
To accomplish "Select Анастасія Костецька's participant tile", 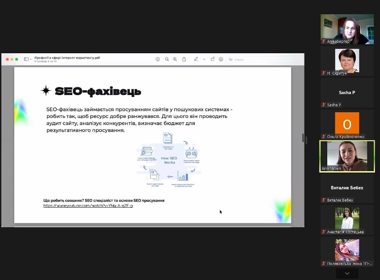I will (347, 220).
